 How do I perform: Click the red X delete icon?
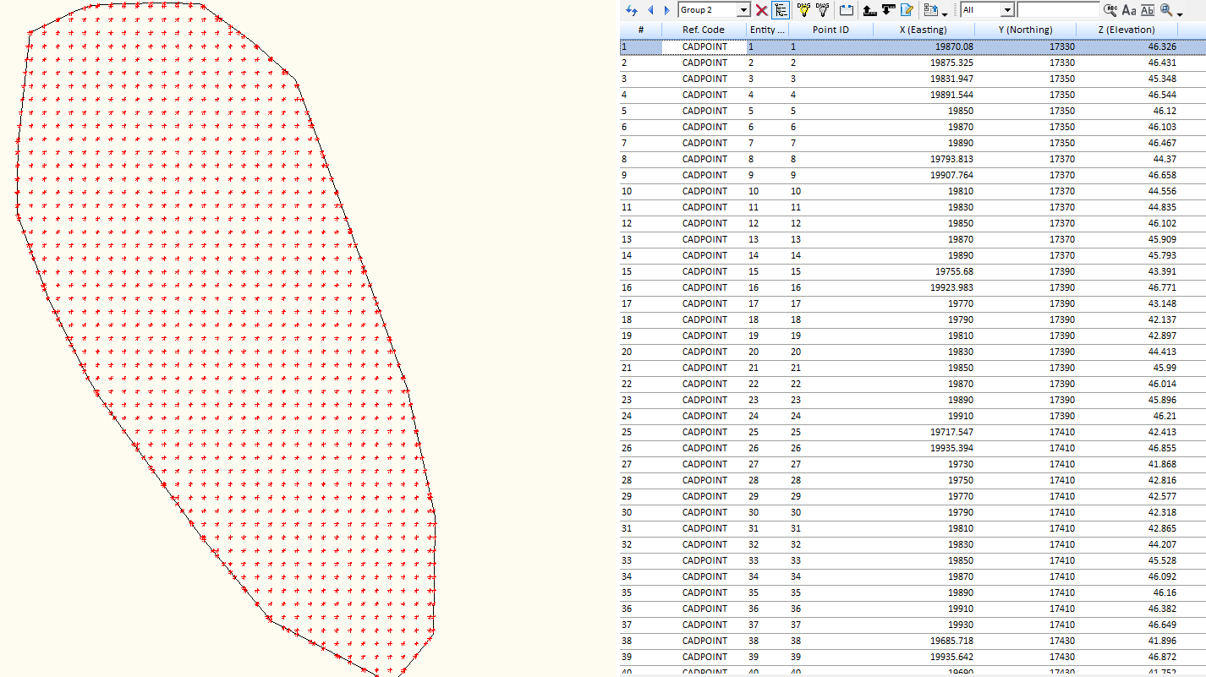[x=761, y=10]
